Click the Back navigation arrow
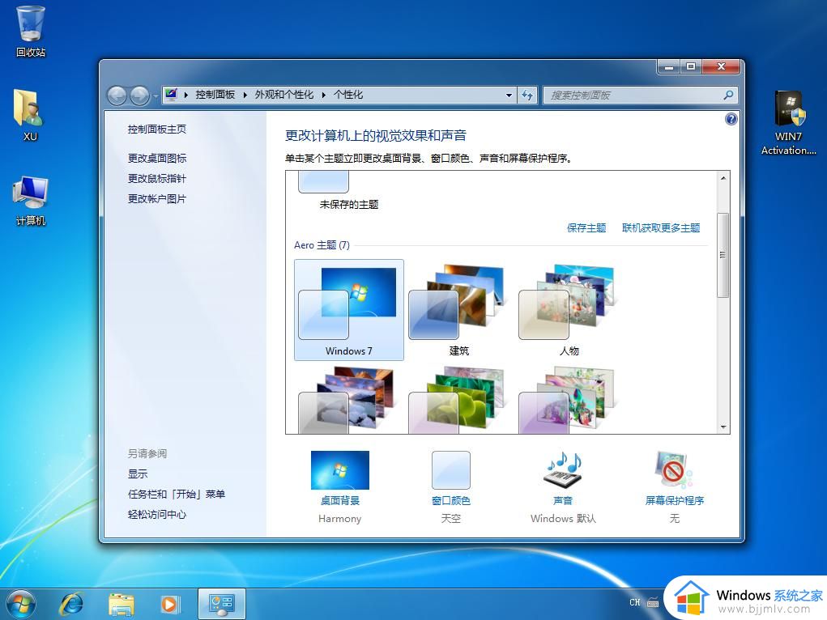This screenshot has height=620, width=827. 117,96
